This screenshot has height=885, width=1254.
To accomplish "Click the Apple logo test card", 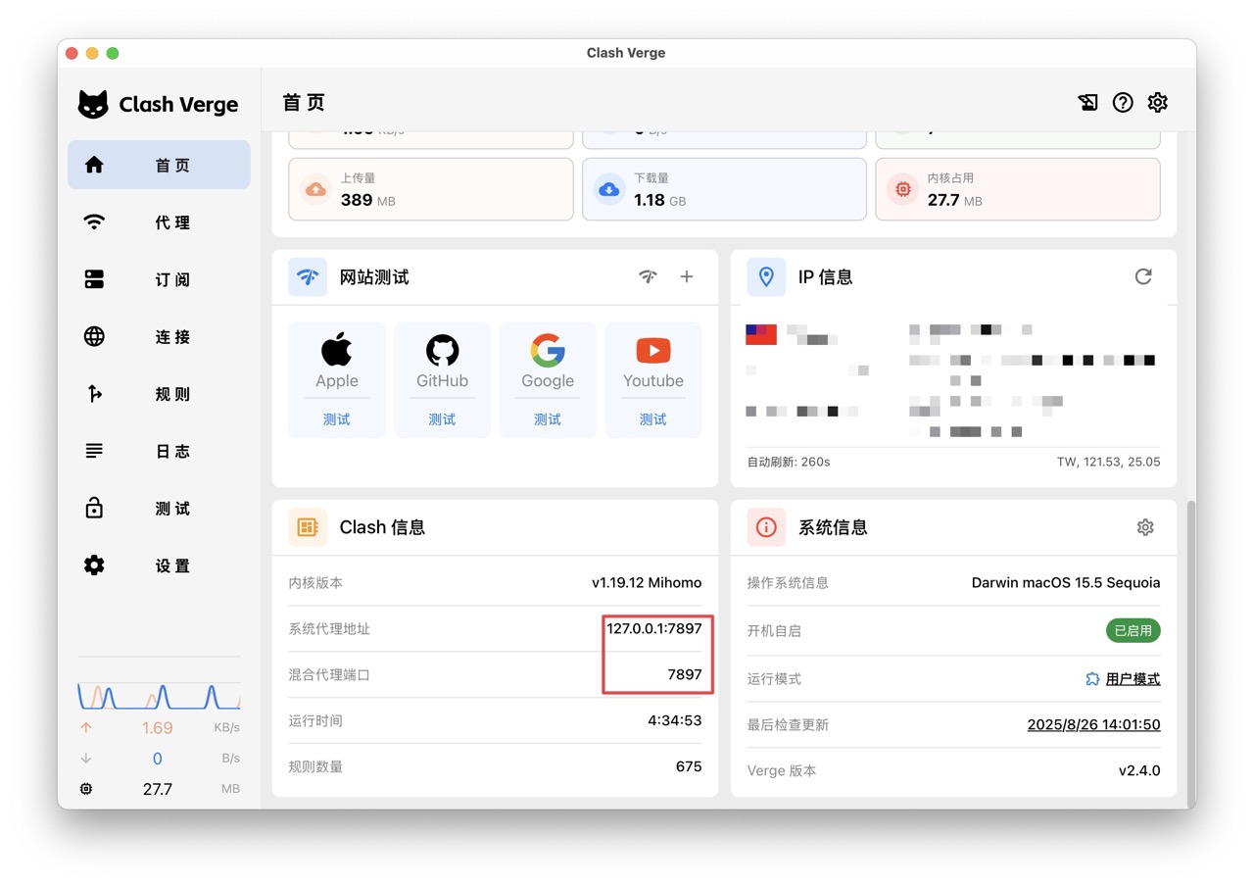I will (336, 349).
